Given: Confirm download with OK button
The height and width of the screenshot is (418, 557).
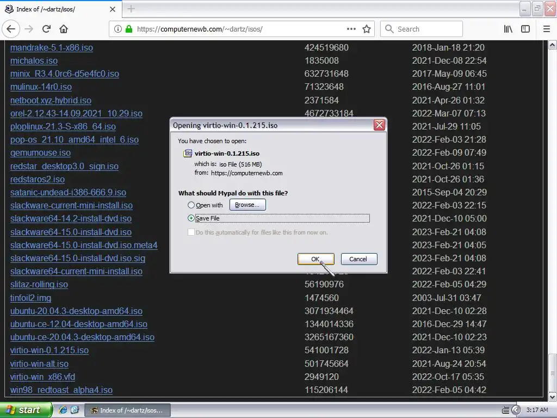Looking at the screenshot, I should tap(315, 259).
